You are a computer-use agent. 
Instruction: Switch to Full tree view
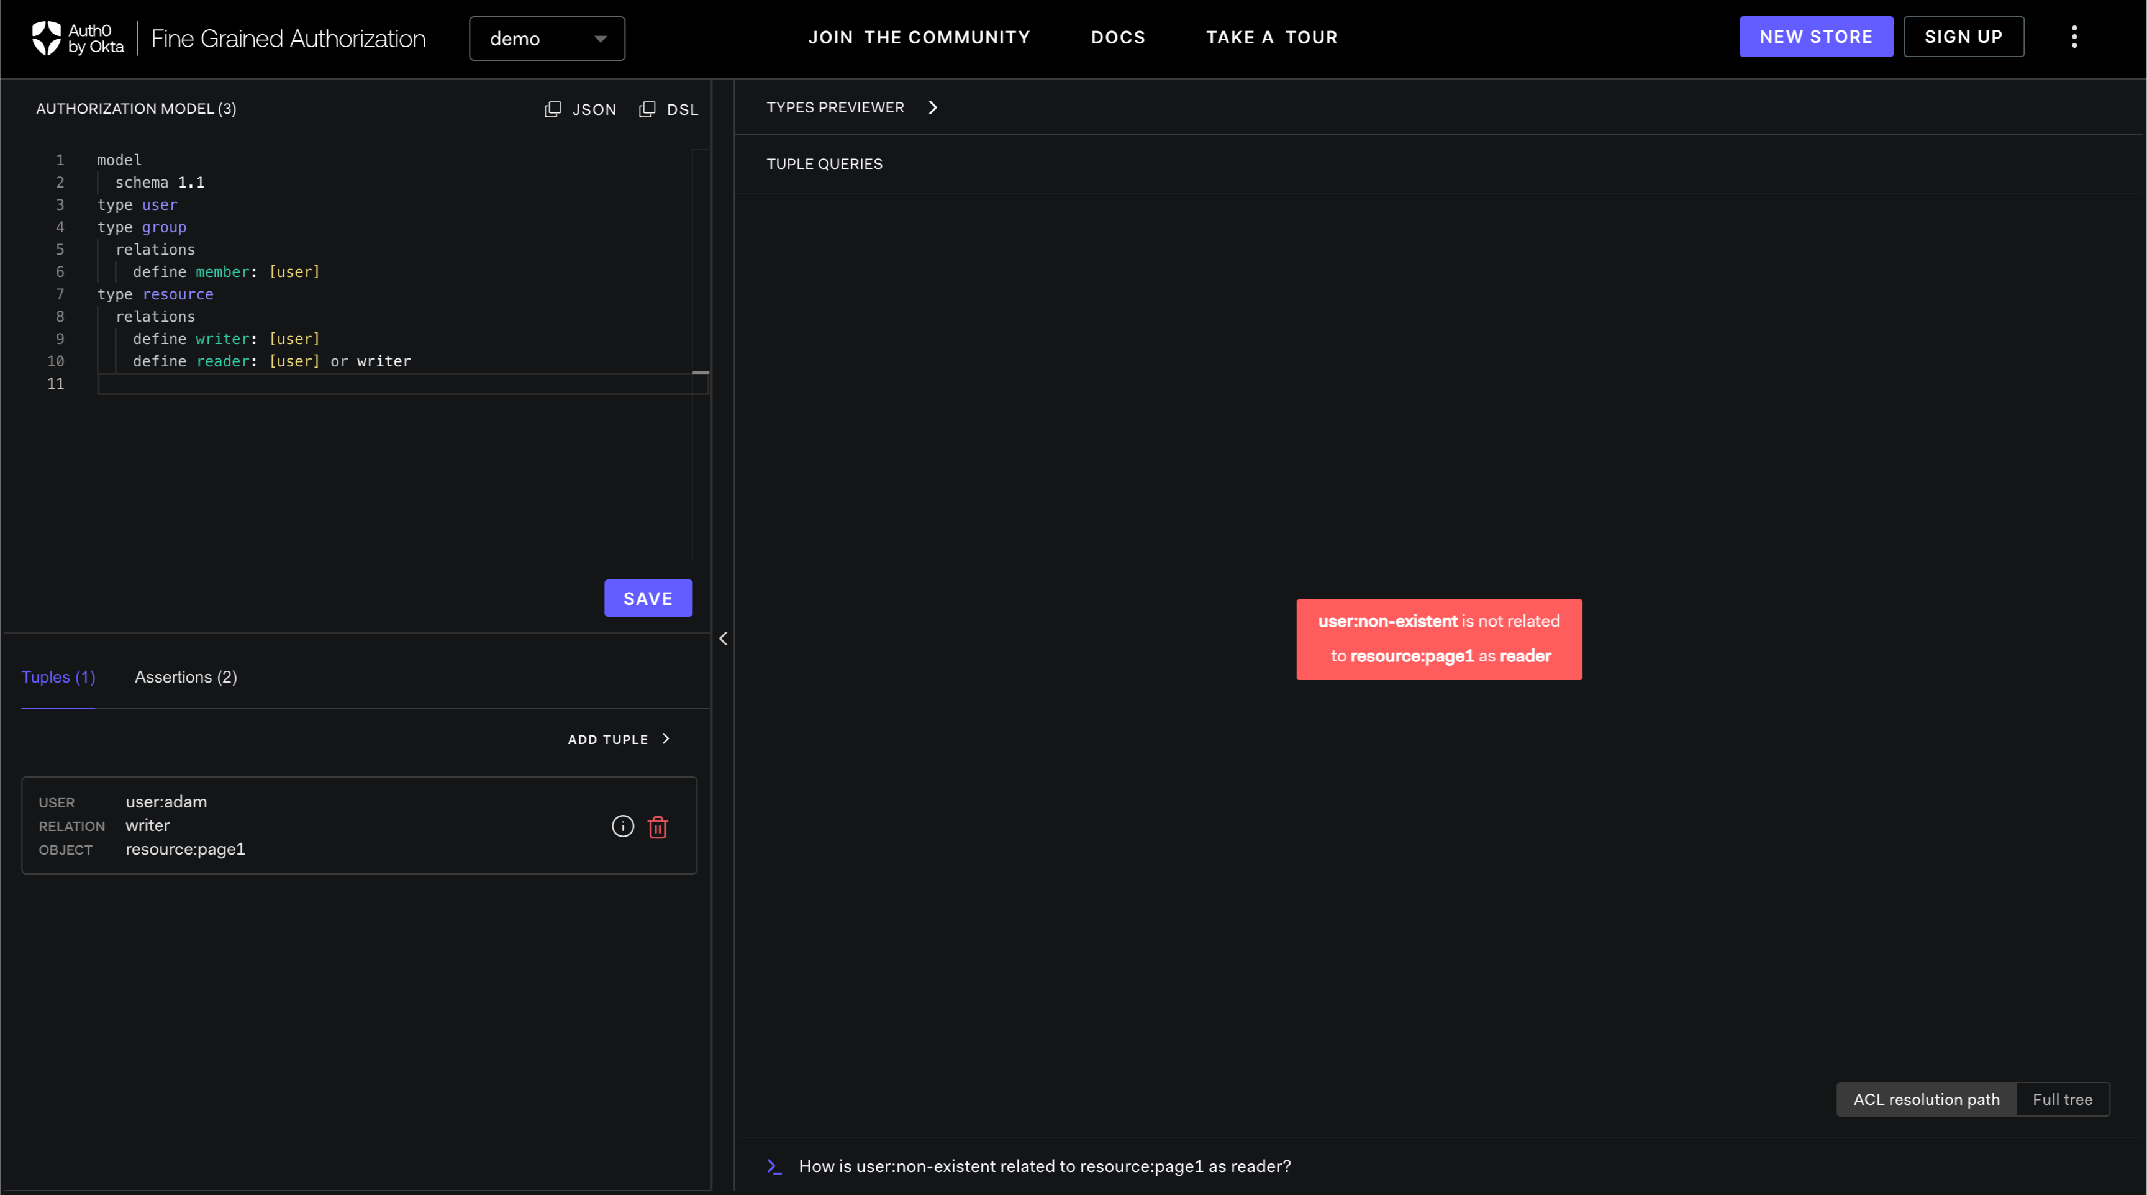coord(2062,1099)
